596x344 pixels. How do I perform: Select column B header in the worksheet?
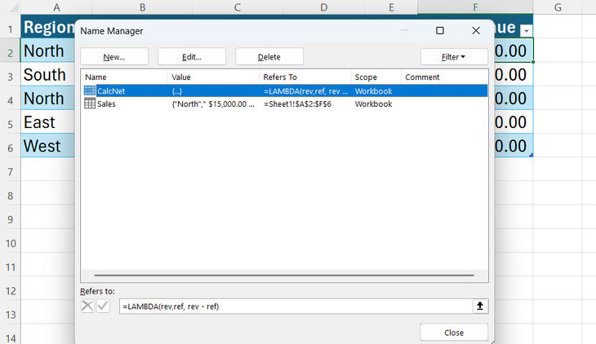click(x=142, y=7)
